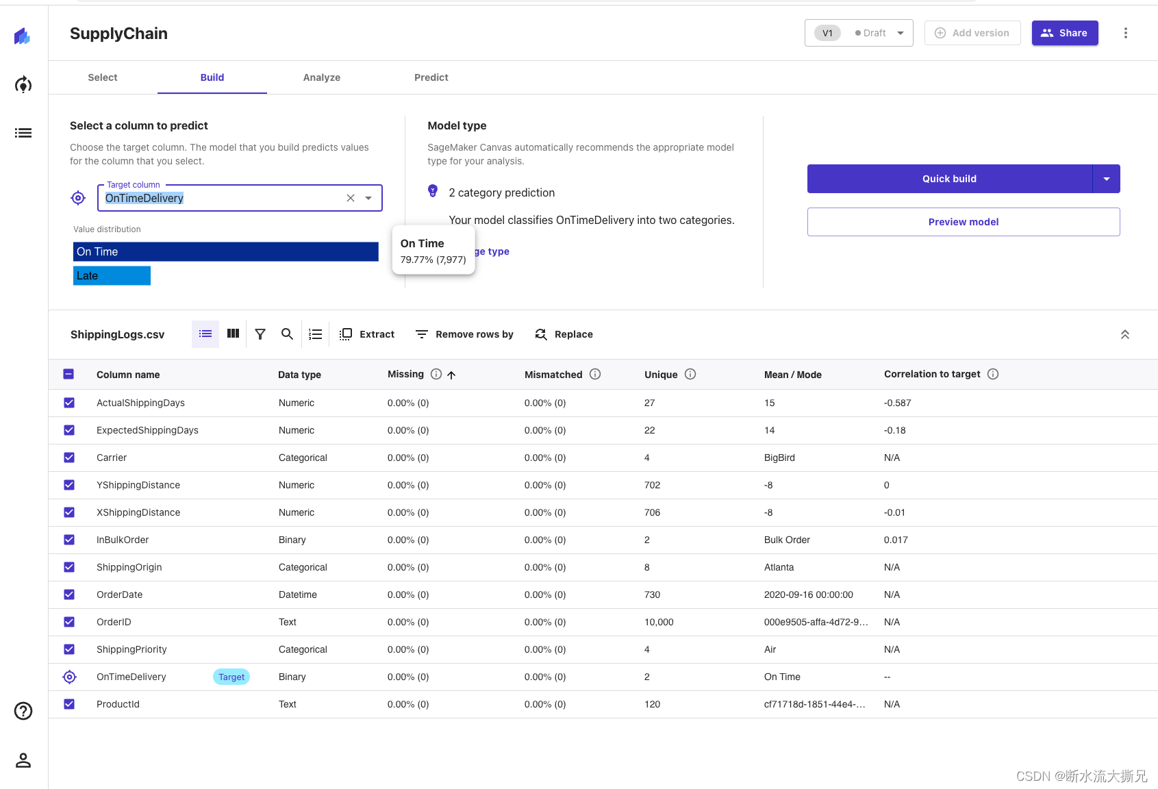Go to the Build tab
Image resolution: width=1158 pixels, height=789 pixels.
(212, 77)
